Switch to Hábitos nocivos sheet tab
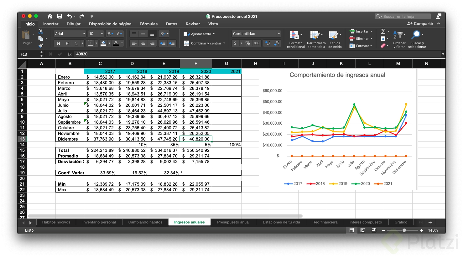 [56, 222]
